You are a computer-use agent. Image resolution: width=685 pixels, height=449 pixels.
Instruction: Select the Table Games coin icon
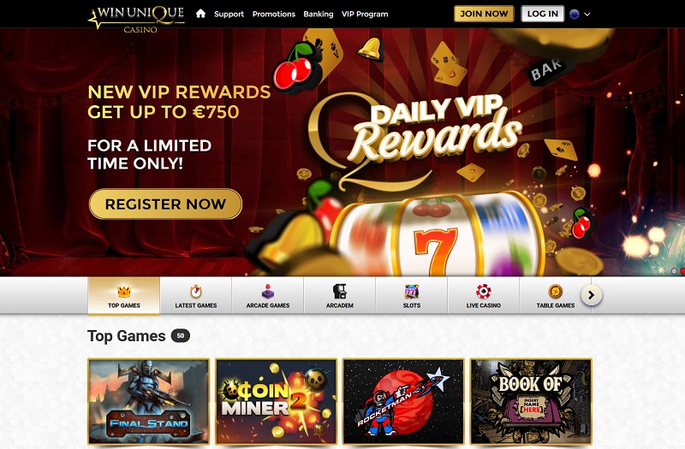click(555, 292)
